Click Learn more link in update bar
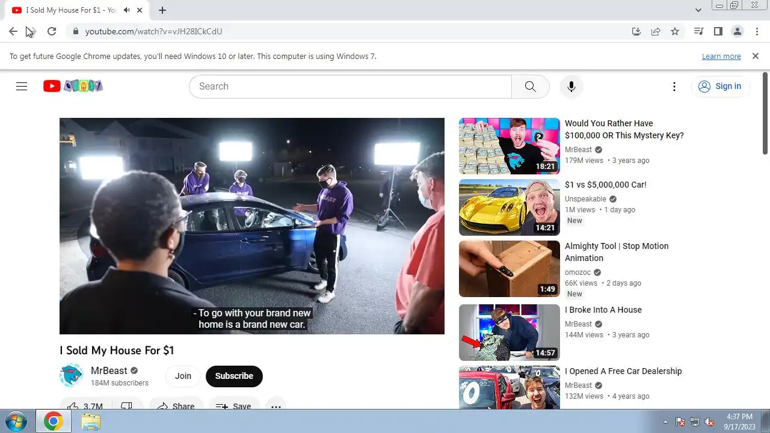This screenshot has width=770, height=433. tap(721, 57)
